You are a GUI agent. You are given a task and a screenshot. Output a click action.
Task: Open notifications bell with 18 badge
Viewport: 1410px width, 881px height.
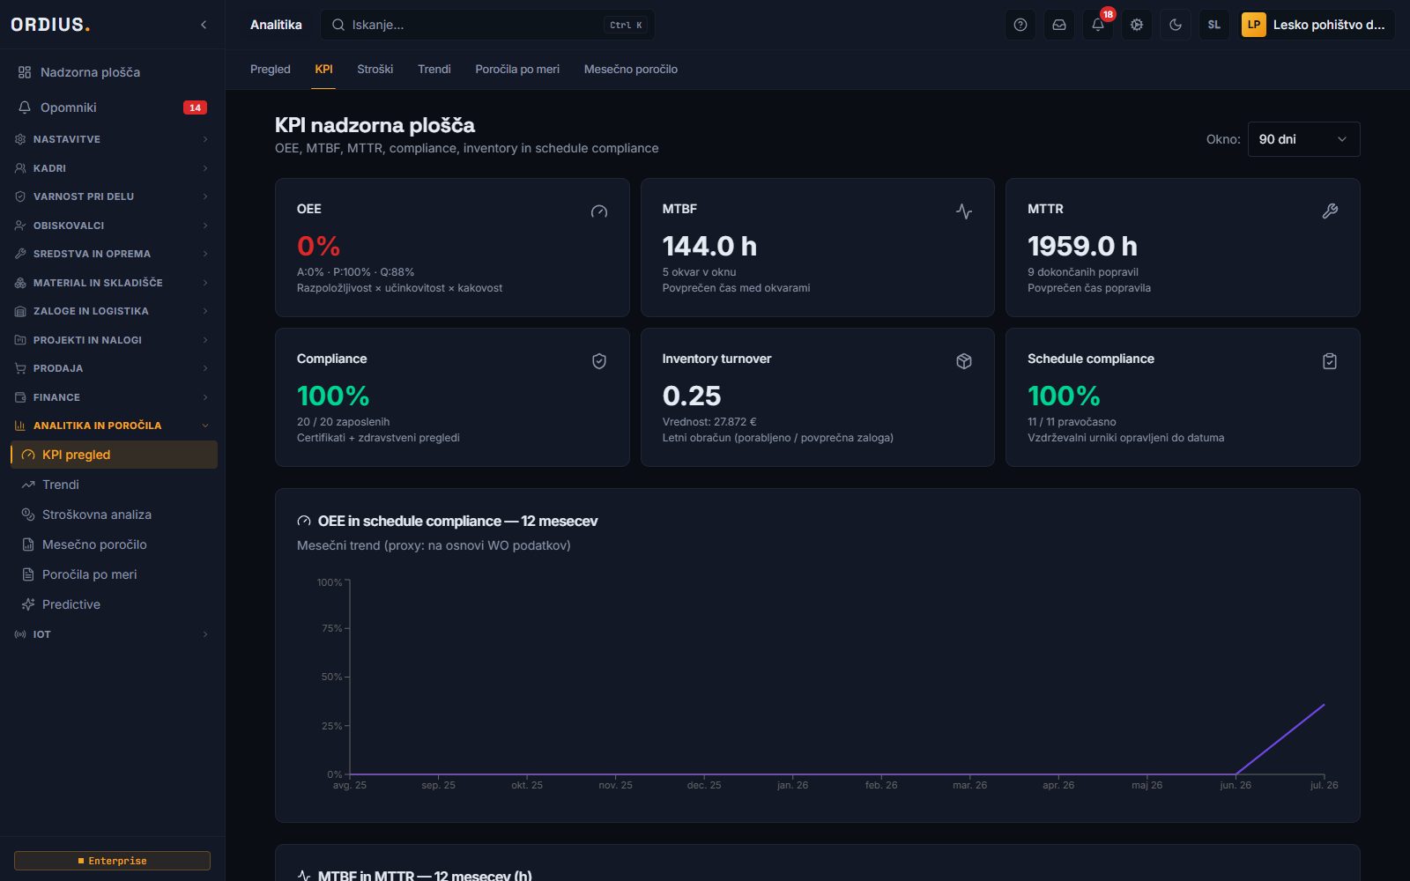[x=1098, y=25]
